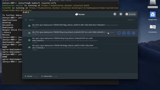Screen dimensions: 160x90
Task: Open Docker settings gear icon
Action: point(115,14)
